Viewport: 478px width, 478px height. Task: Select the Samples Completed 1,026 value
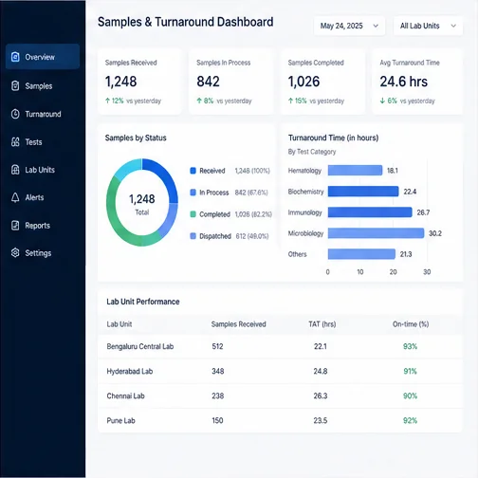click(303, 82)
